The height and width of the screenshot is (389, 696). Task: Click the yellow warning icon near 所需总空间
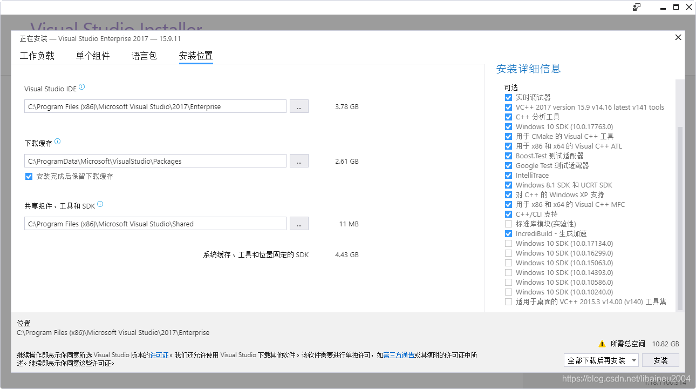[x=602, y=344]
